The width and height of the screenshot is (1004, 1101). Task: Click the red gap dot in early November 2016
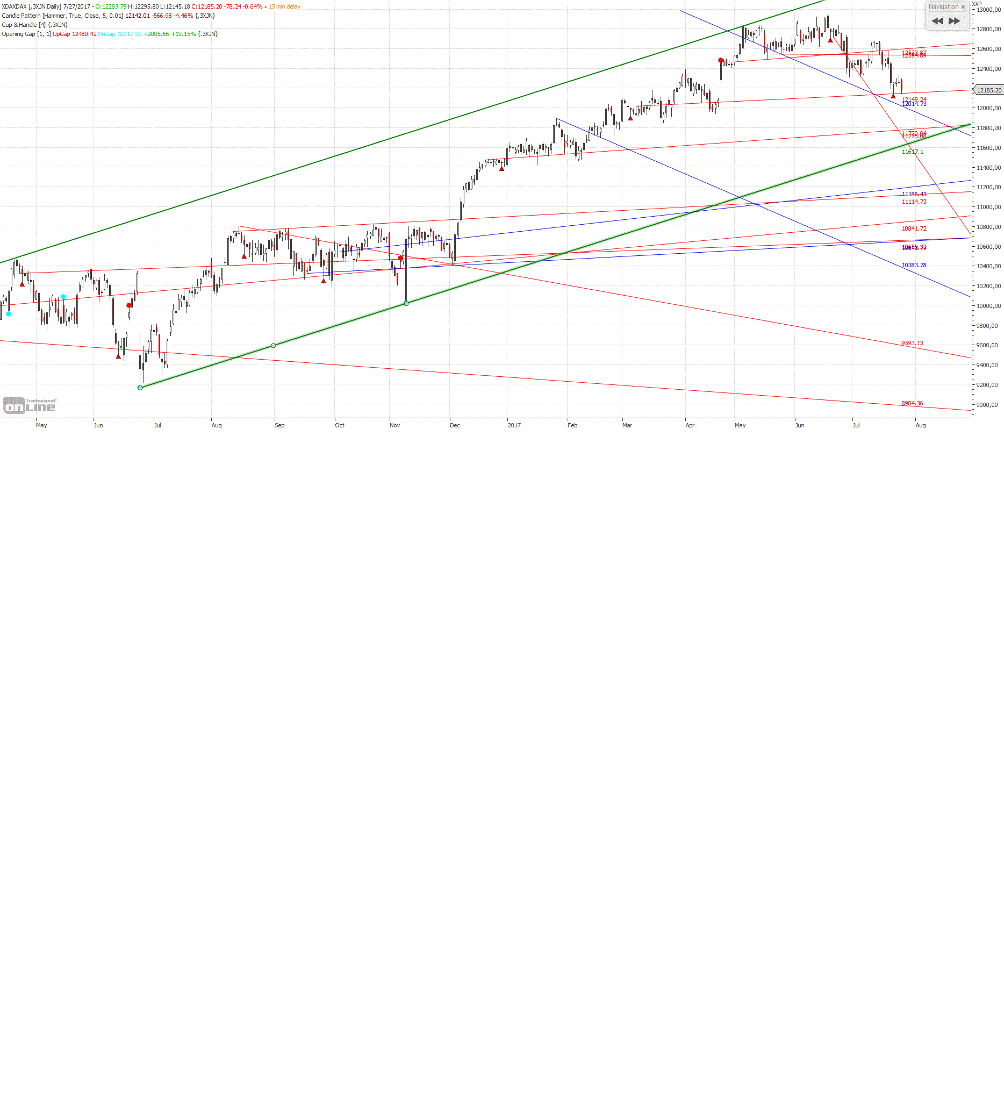click(x=401, y=259)
